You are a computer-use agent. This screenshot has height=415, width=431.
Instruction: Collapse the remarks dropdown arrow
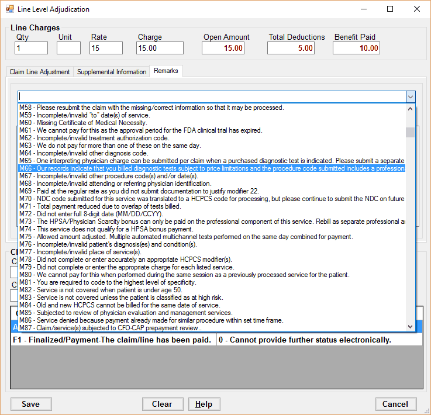[x=411, y=96]
